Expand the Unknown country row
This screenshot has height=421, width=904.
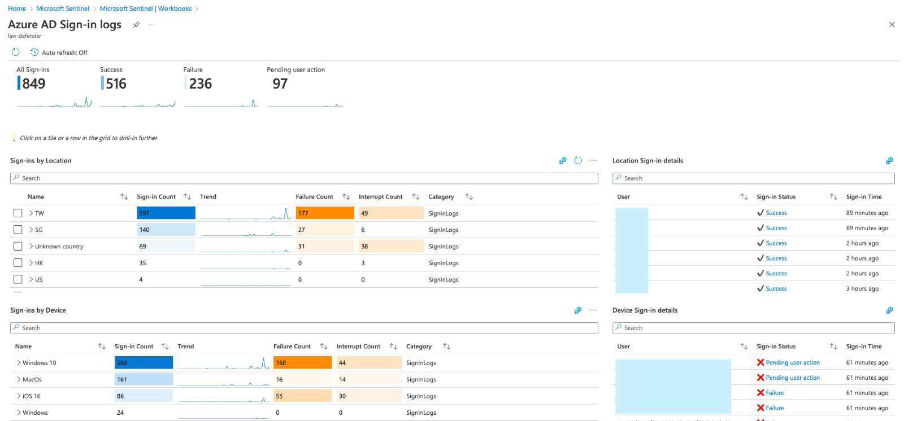click(31, 246)
